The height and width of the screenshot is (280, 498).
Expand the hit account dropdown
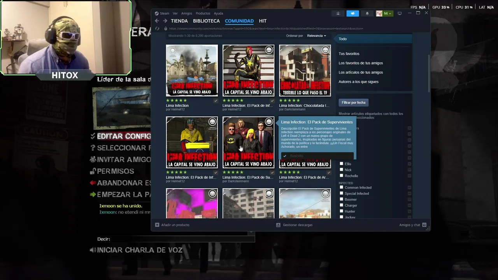point(387,13)
